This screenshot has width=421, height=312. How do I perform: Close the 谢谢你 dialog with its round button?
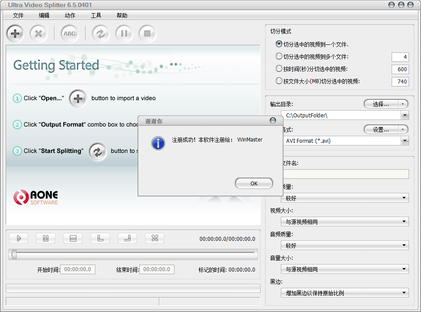click(273, 120)
